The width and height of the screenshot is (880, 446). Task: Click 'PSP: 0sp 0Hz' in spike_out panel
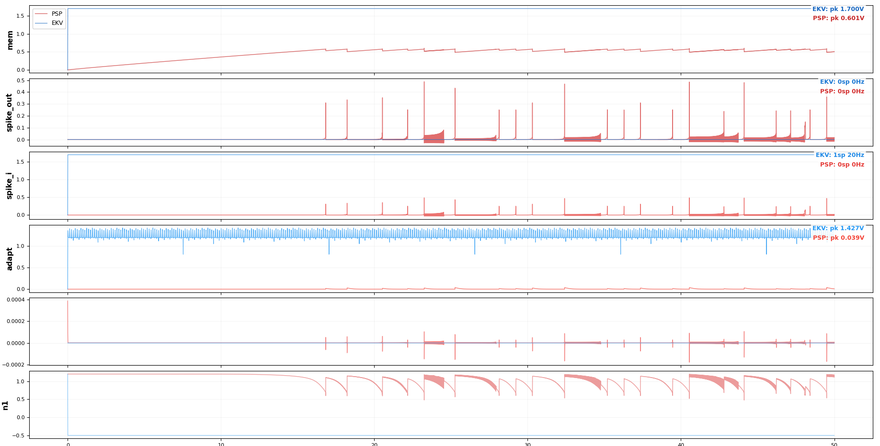[842, 91]
